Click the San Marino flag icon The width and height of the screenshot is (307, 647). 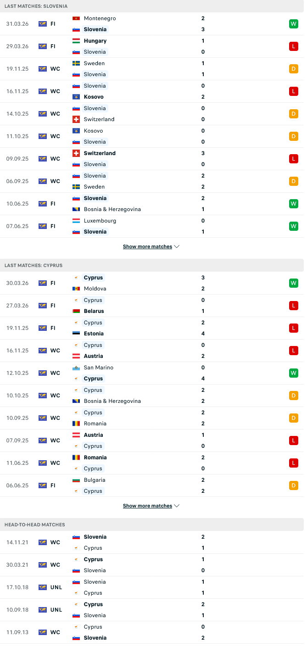tap(76, 368)
